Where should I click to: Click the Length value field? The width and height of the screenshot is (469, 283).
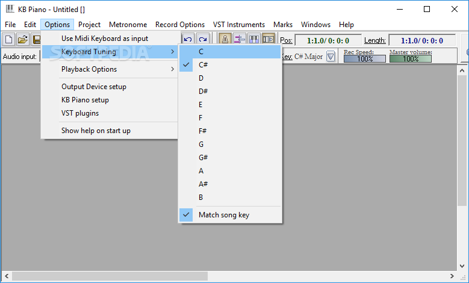click(x=422, y=40)
